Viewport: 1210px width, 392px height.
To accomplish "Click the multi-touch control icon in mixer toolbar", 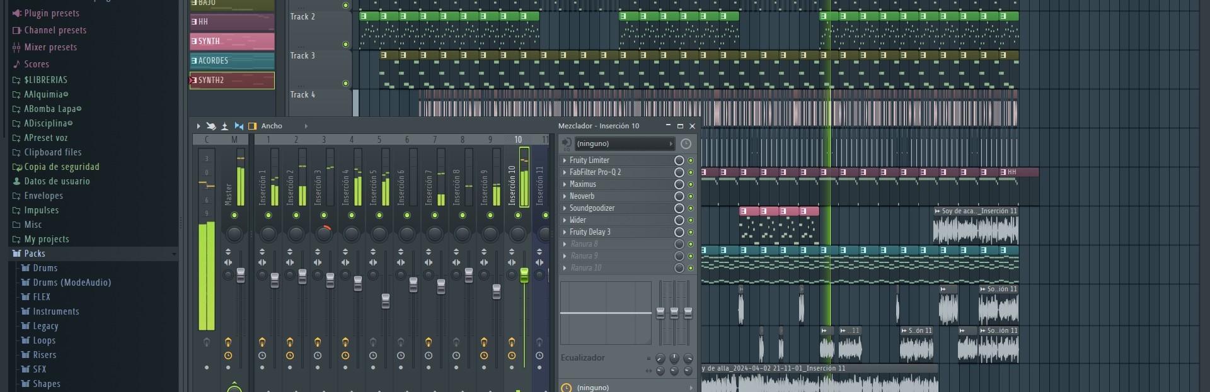I will pyautogui.click(x=211, y=126).
